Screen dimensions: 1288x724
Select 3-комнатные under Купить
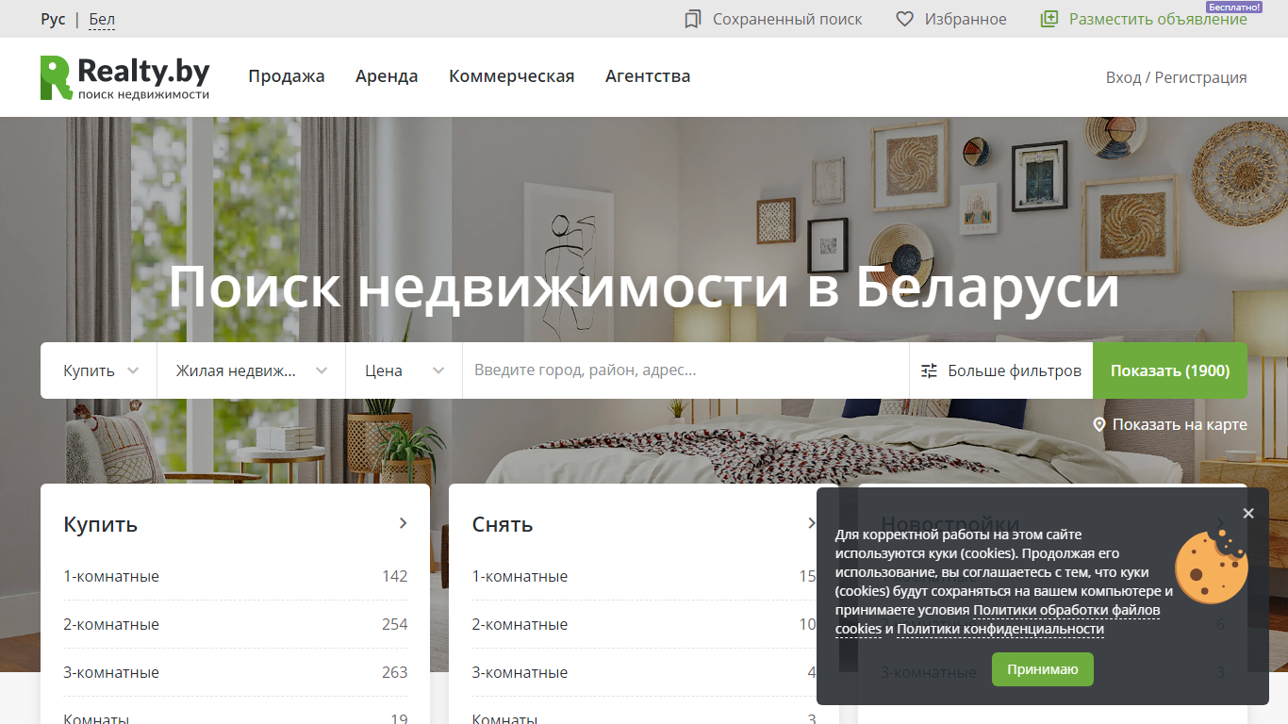tap(236, 672)
